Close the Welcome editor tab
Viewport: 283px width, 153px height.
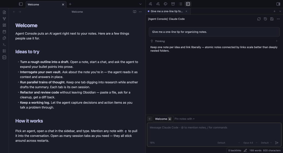point(63,5)
